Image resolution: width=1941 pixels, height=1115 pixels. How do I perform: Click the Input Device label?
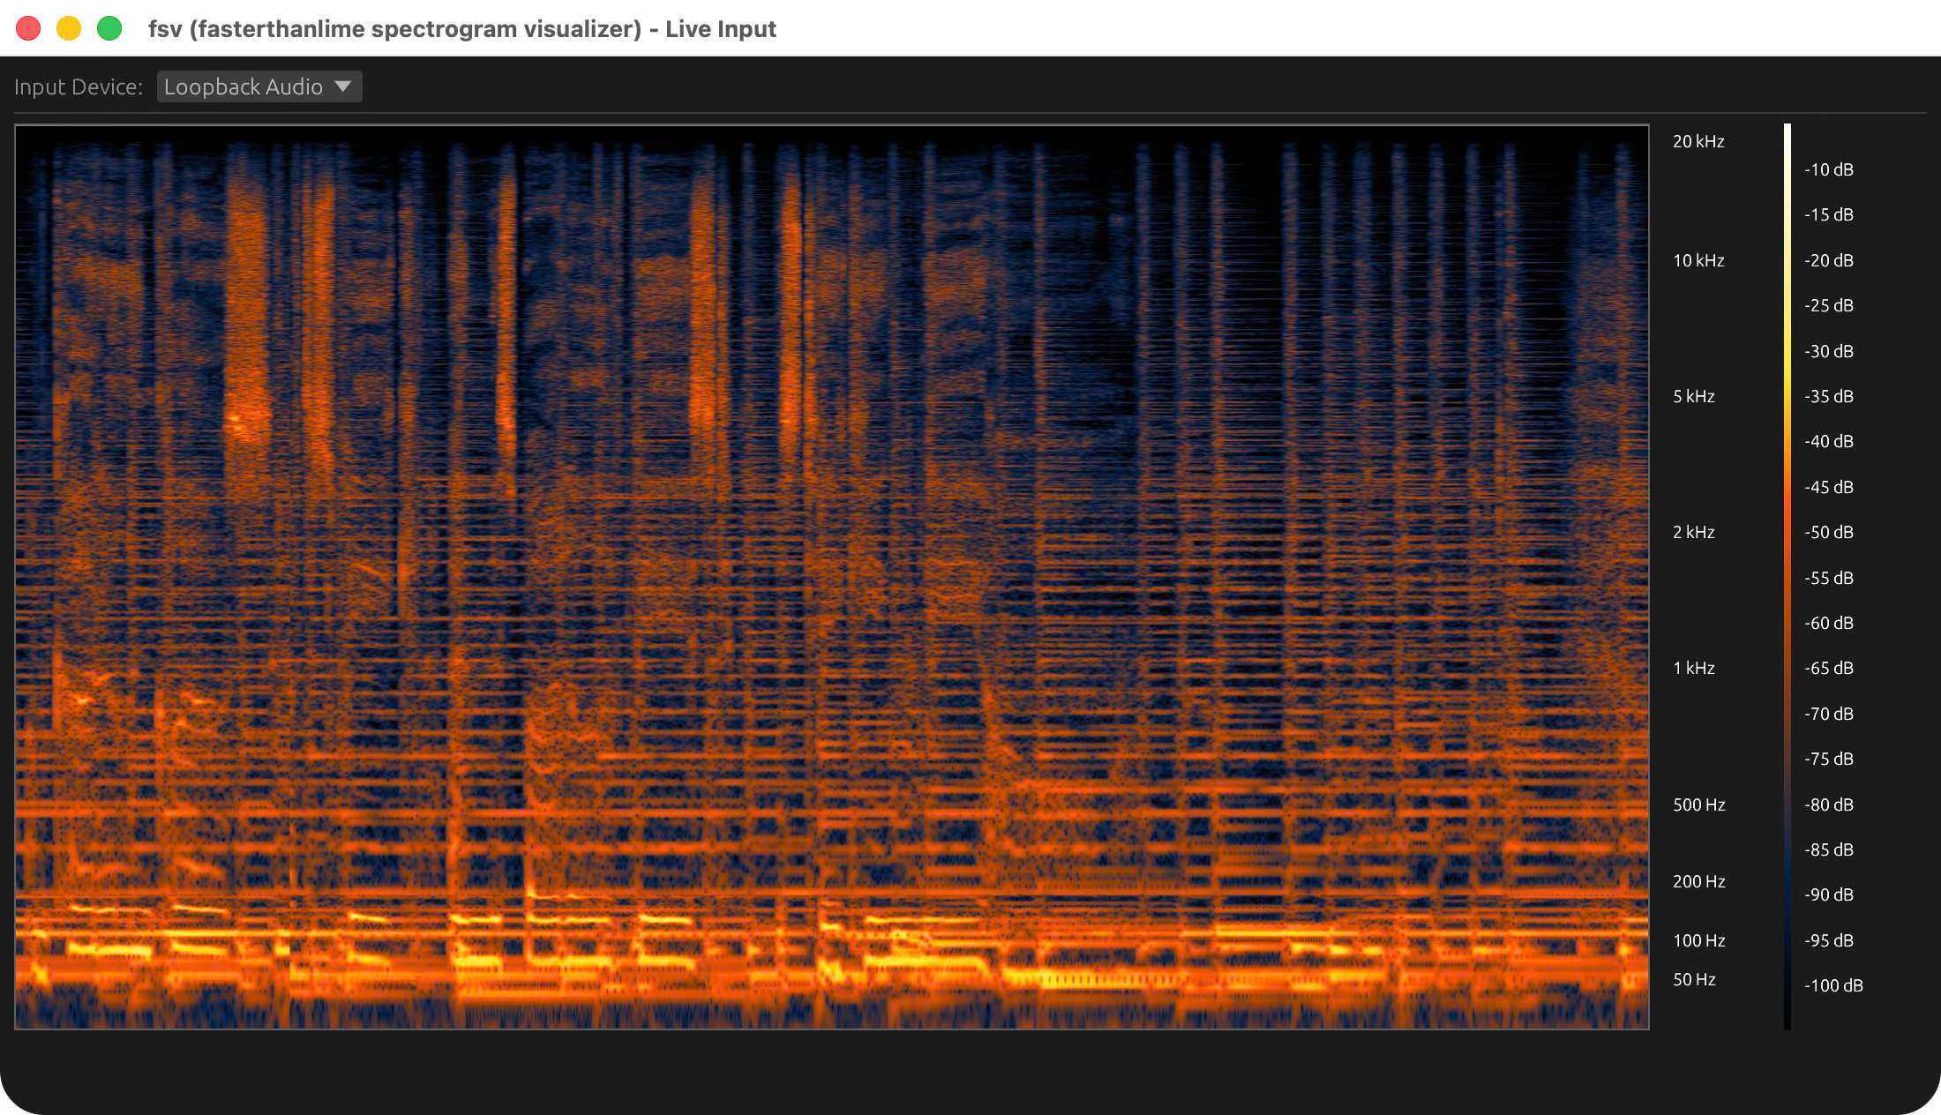tap(78, 86)
